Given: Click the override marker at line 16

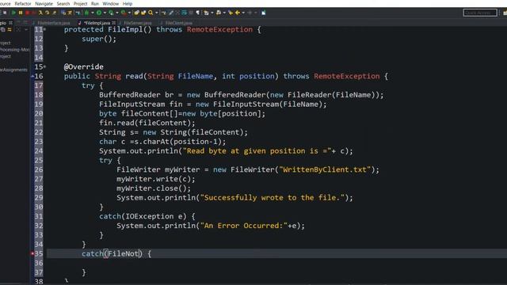Looking at the screenshot, I should [x=32, y=76].
